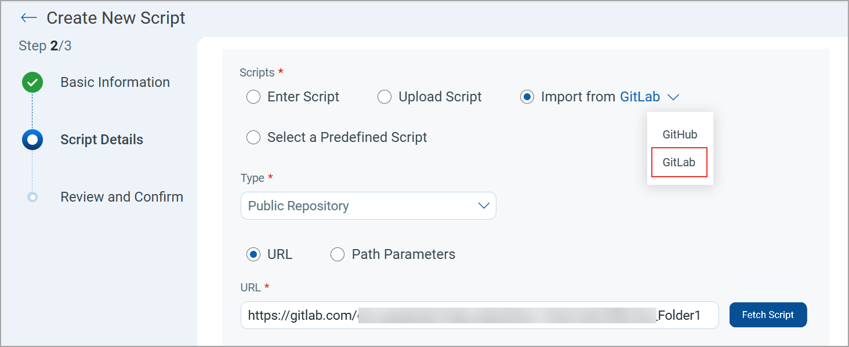Viewport: 849px width, 347px height.
Task: Expand the GitLab source chevron
Action: (x=673, y=97)
